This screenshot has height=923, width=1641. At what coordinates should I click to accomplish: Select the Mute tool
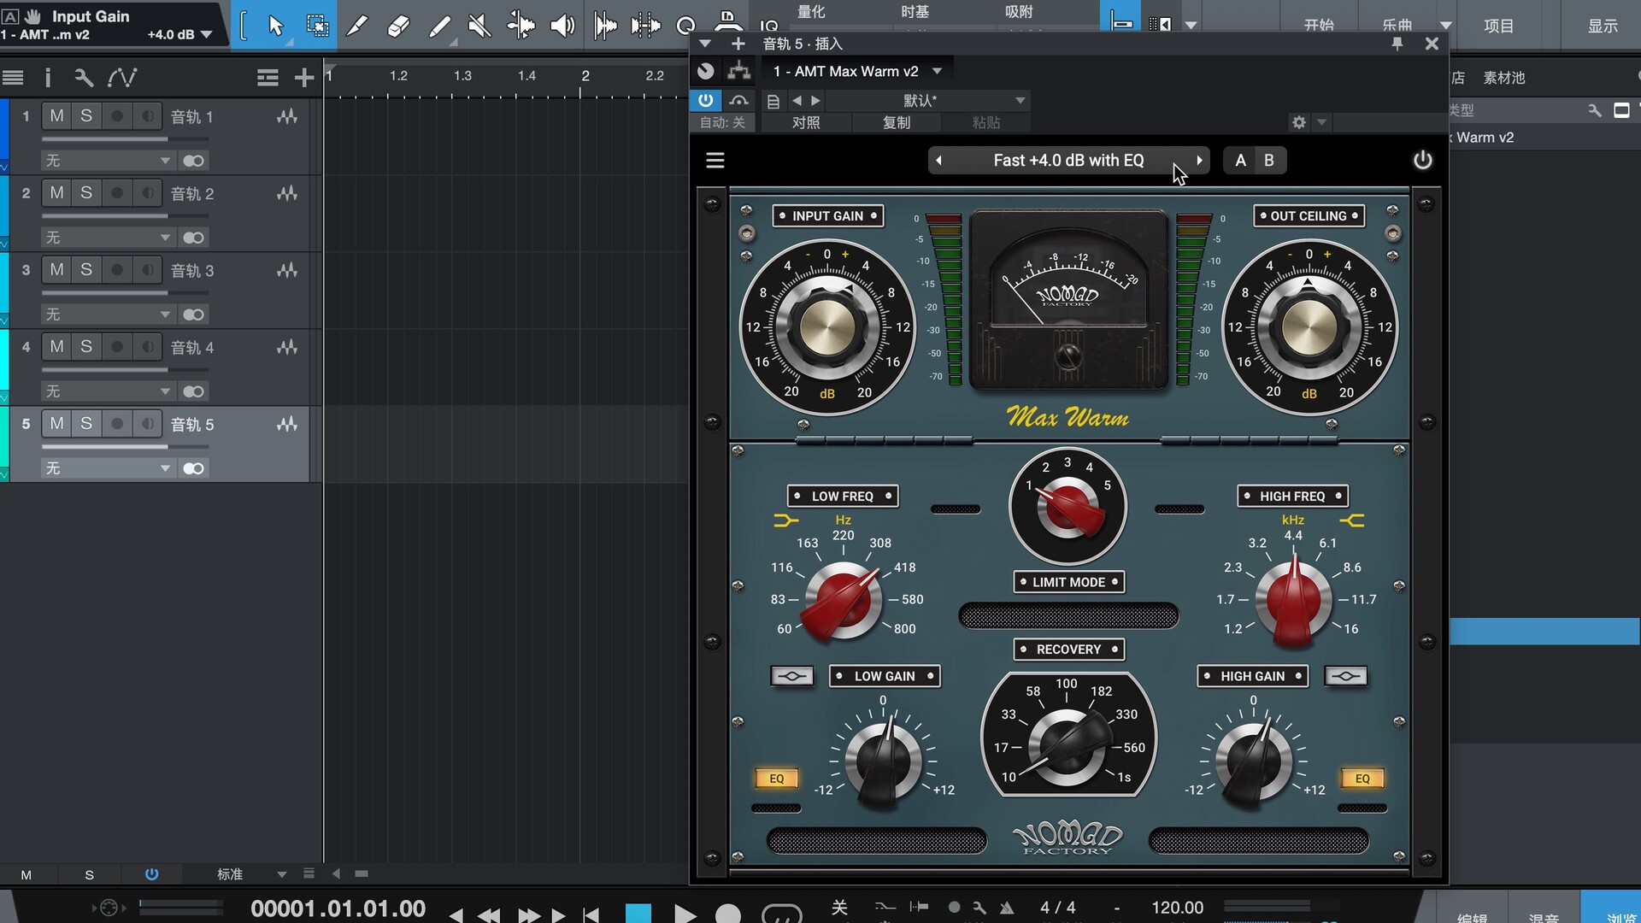[479, 26]
